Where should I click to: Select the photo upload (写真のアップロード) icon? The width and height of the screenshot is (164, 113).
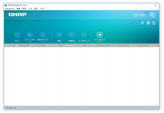click(43, 35)
